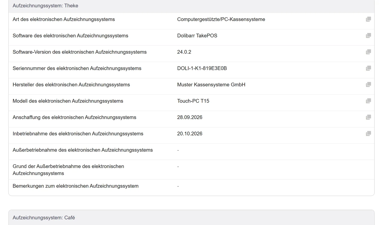This screenshot has width=384, height=225.
Task: Click label 'Software-Version des elektronischen Aufzeichnungssystems'
Action: pyautogui.click(x=79, y=52)
